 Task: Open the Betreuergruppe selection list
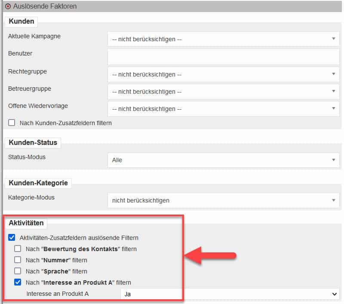(223, 92)
